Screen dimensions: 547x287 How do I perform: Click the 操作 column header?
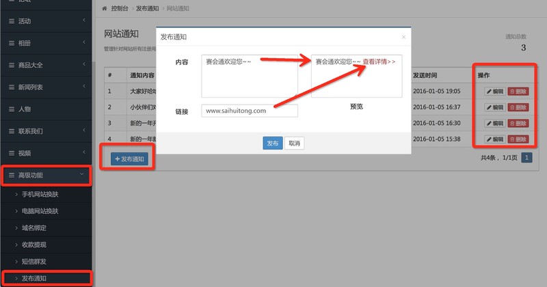point(483,75)
